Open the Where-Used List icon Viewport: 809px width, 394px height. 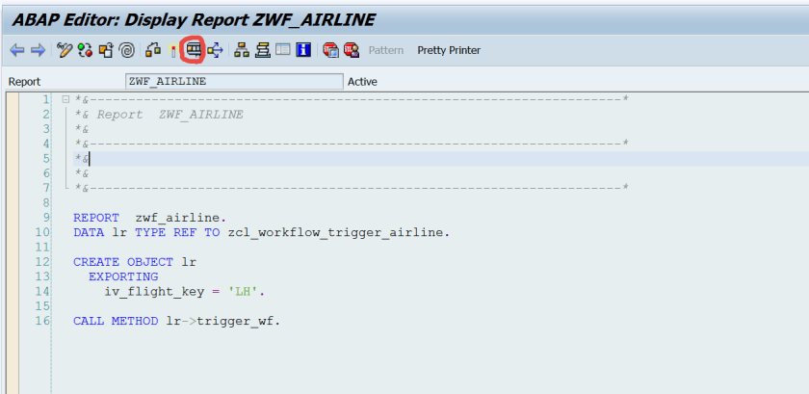(215, 50)
